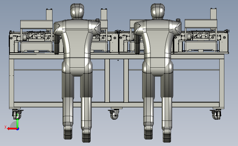Select the far-right tall post on the machine
Viewport: 238px width, 146px height.
(x=213, y=14)
